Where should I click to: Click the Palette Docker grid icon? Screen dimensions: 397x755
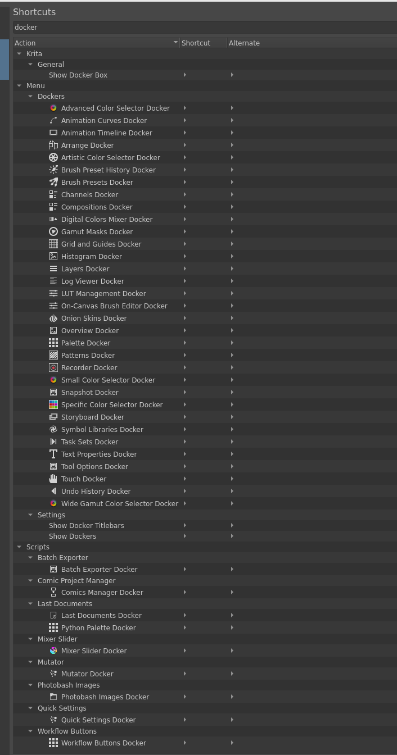[53, 343]
